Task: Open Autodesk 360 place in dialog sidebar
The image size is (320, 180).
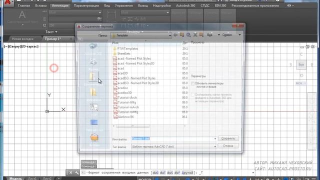Action: (x=93, y=48)
